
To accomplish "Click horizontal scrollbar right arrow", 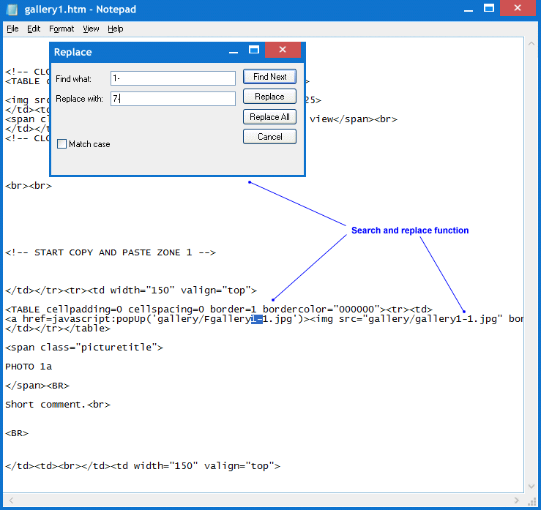I will [516, 500].
